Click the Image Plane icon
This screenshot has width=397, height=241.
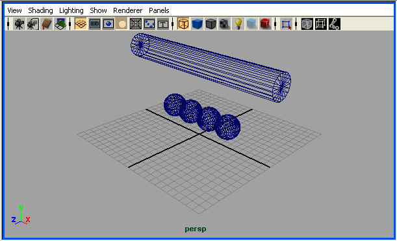click(60, 24)
